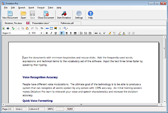Click the Insert picture icon
Screen dimensions: 168x113
coord(56,28)
